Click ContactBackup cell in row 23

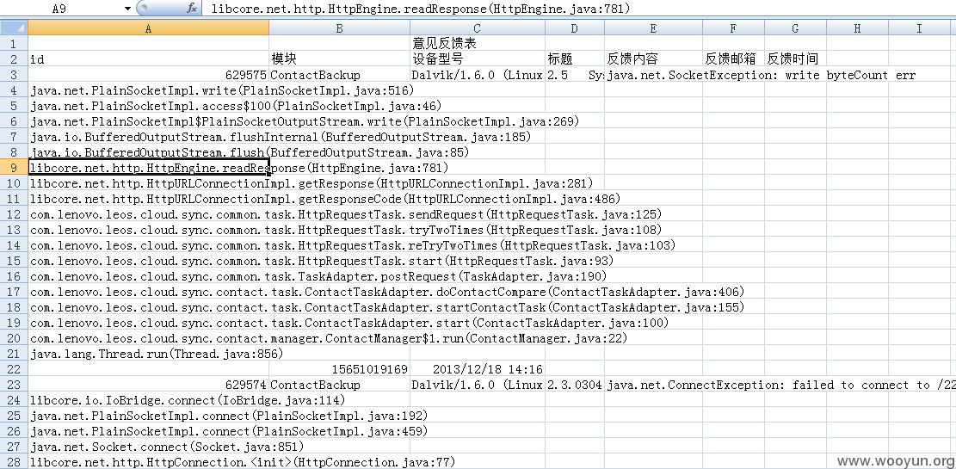[340, 385]
